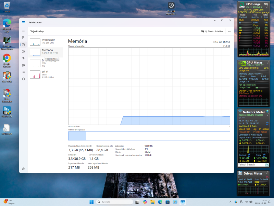Viewport: 274px width, 206px height.
Task: Open the HWiNFO64 settings file desktop icon
Action: 7,130
